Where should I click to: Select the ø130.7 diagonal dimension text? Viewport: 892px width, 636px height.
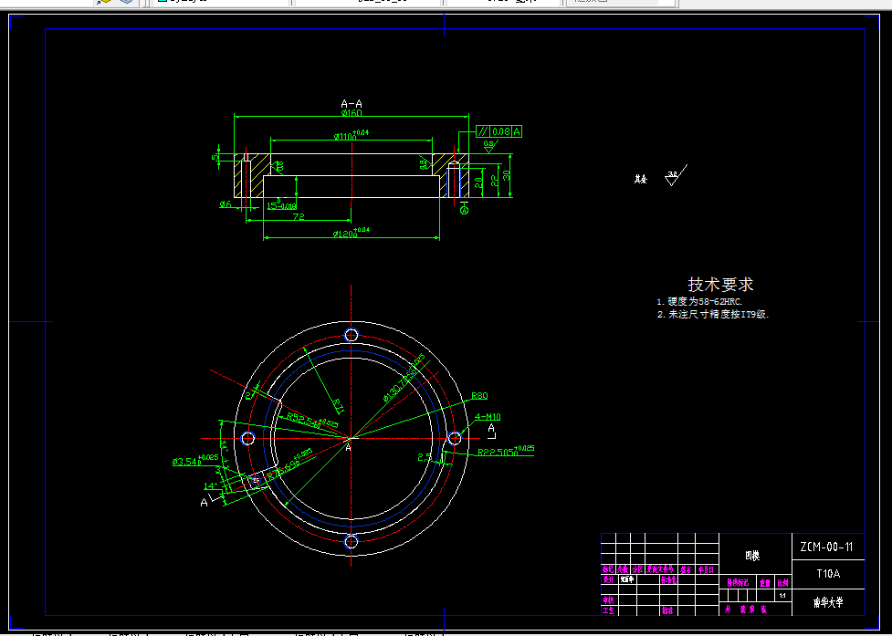[x=404, y=378]
